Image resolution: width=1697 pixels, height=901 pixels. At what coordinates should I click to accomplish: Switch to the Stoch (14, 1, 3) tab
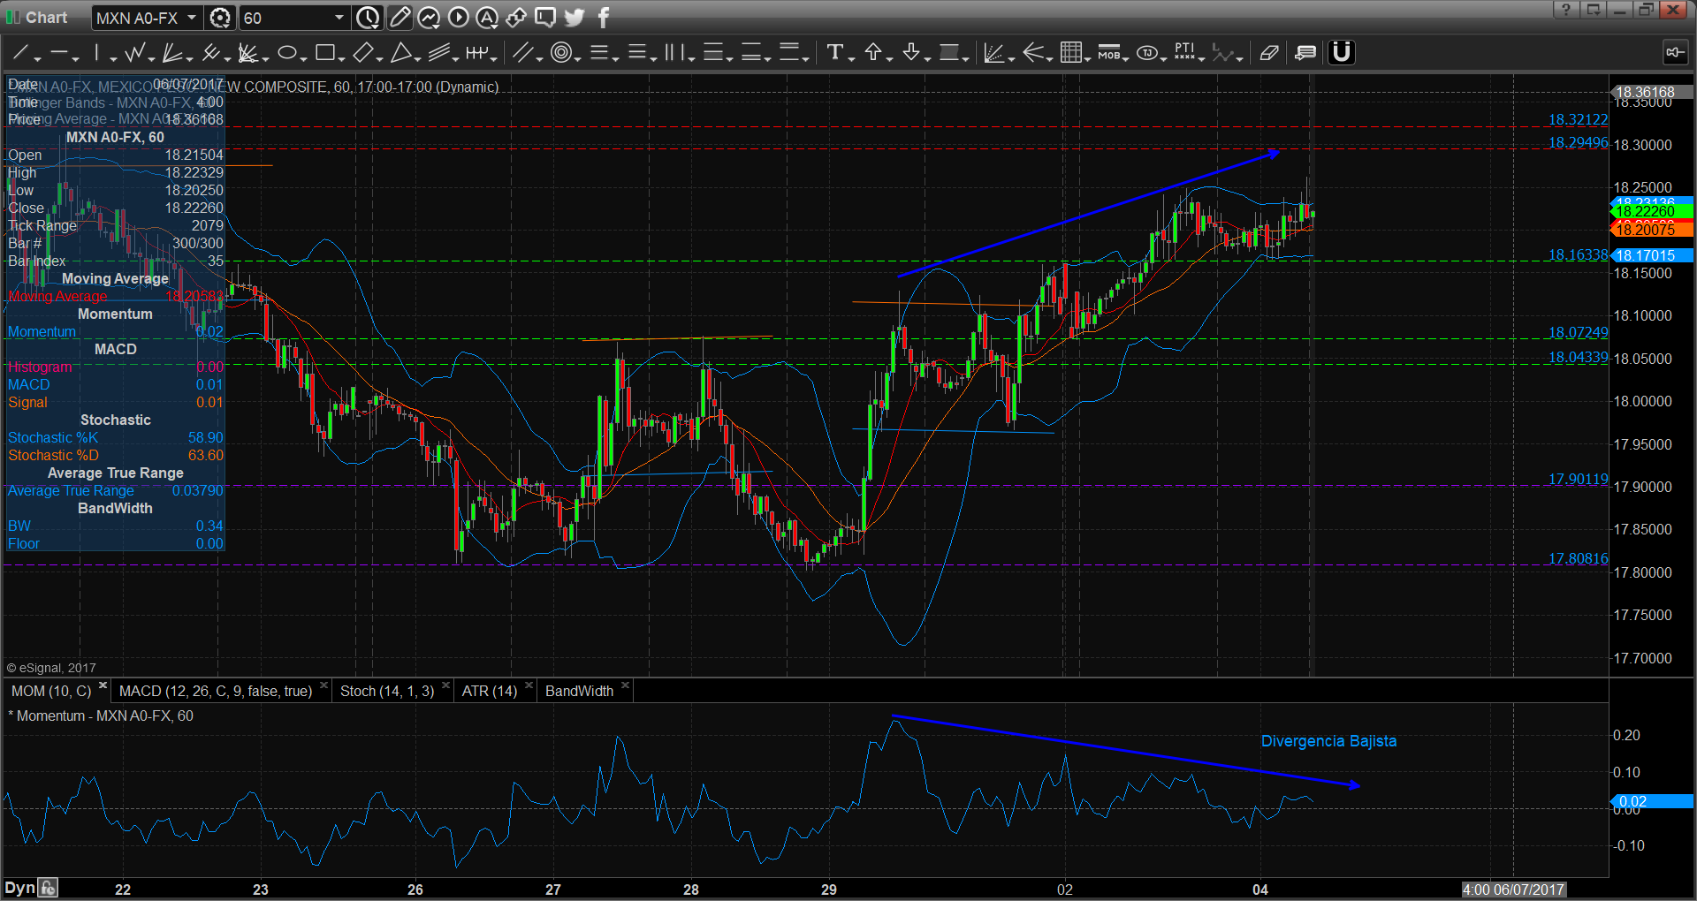coord(387,691)
